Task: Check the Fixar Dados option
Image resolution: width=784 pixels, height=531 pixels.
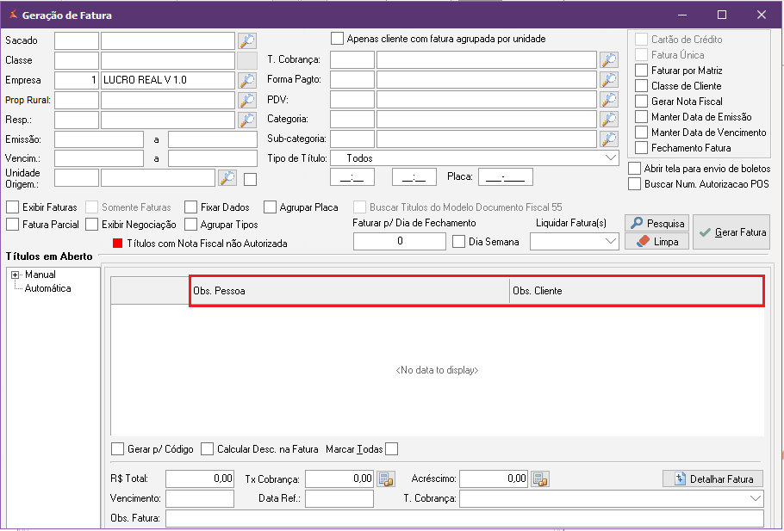Action: [x=190, y=207]
